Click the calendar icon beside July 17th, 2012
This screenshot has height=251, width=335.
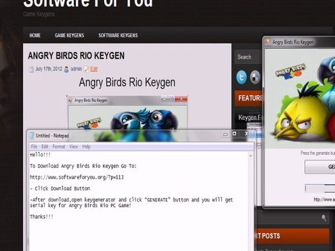[31, 69]
